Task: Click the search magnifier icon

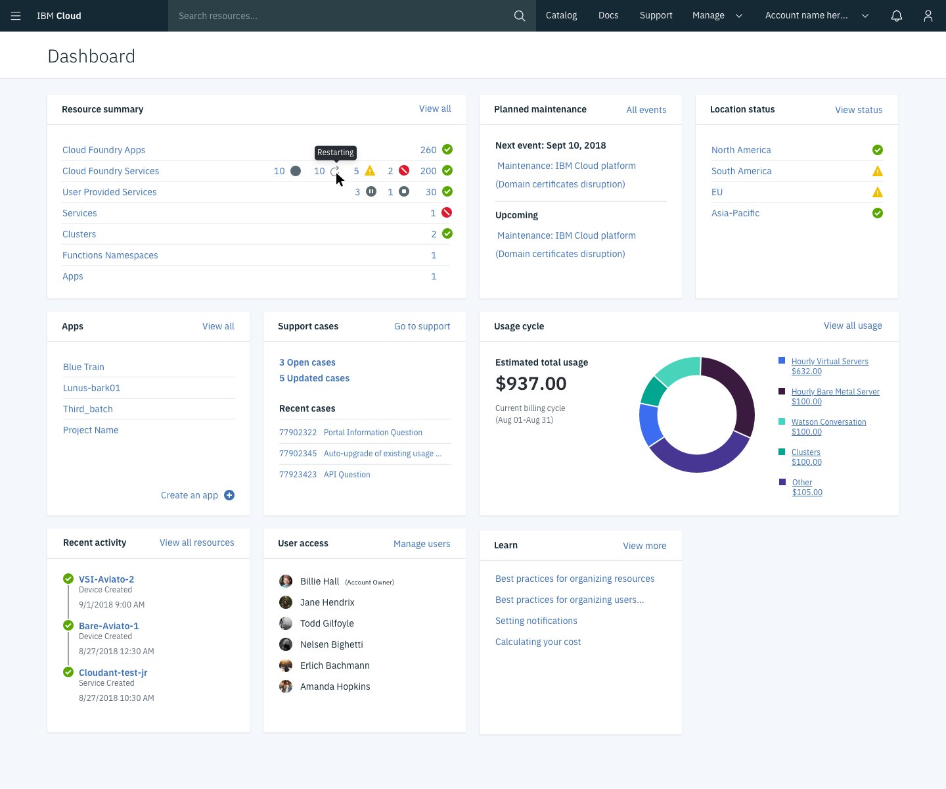Action: [x=520, y=16]
